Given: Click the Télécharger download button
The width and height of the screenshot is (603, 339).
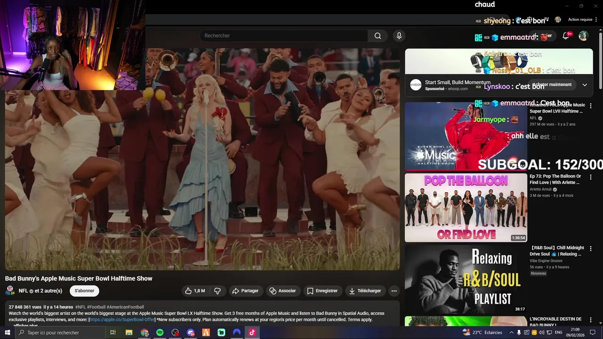Looking at the screenshot, I should coord(365,291).
